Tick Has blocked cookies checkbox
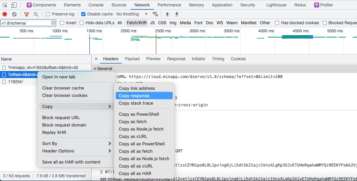 (277, 23)
